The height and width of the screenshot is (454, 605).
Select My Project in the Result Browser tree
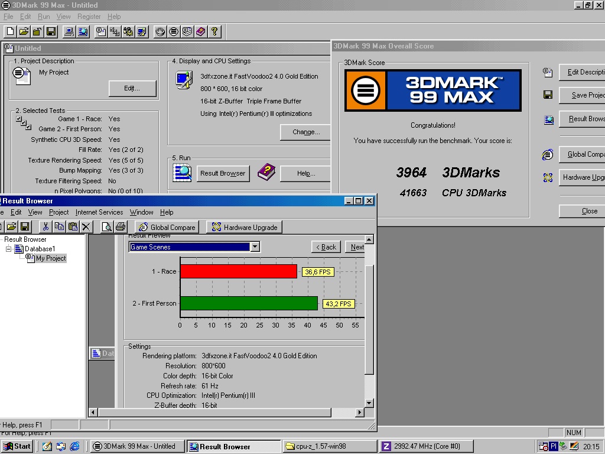pos(51,258)
